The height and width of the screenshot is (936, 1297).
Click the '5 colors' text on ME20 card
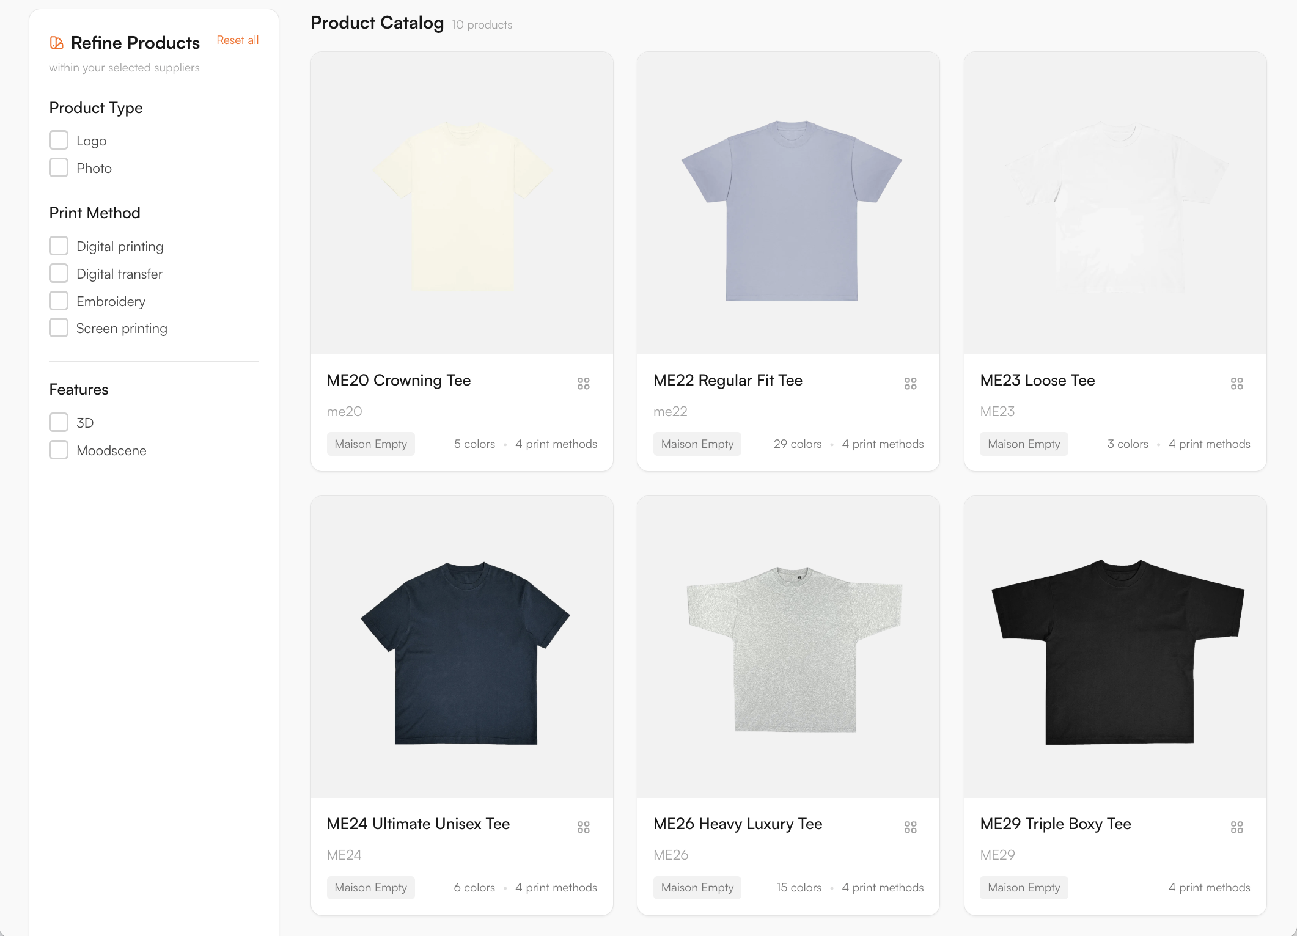tap(474, 444)
